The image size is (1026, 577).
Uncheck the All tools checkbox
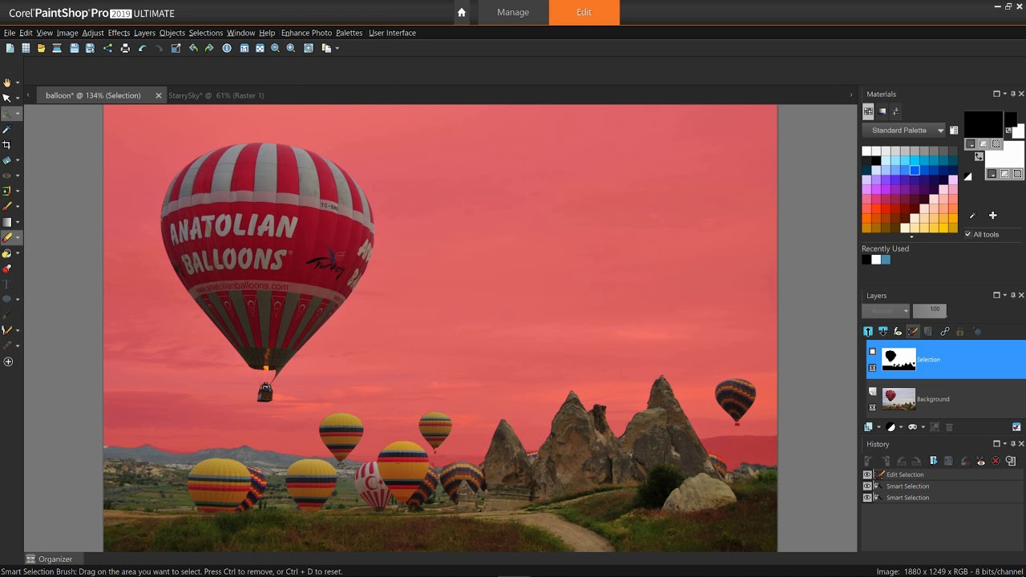pos(967,234)
